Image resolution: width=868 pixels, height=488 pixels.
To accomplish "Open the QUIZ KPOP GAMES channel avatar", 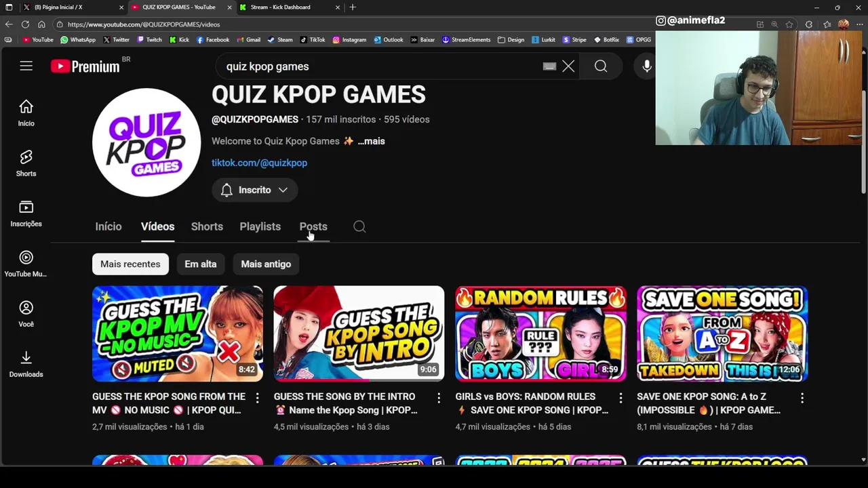I will tap(146, 142).
